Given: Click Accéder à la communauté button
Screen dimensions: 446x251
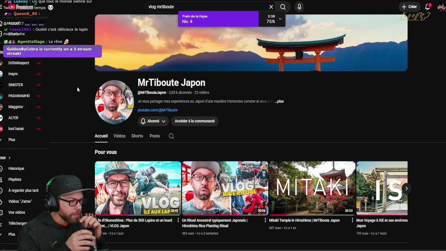Looking at the screenshot, I should 195,121.
